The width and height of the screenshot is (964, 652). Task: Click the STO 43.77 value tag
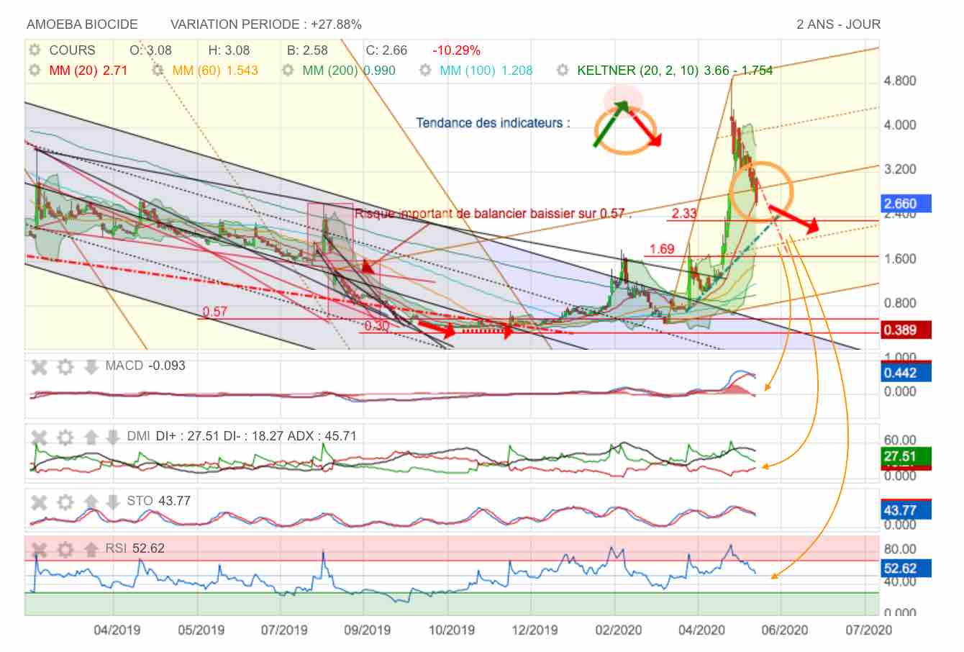coord(906,510)
